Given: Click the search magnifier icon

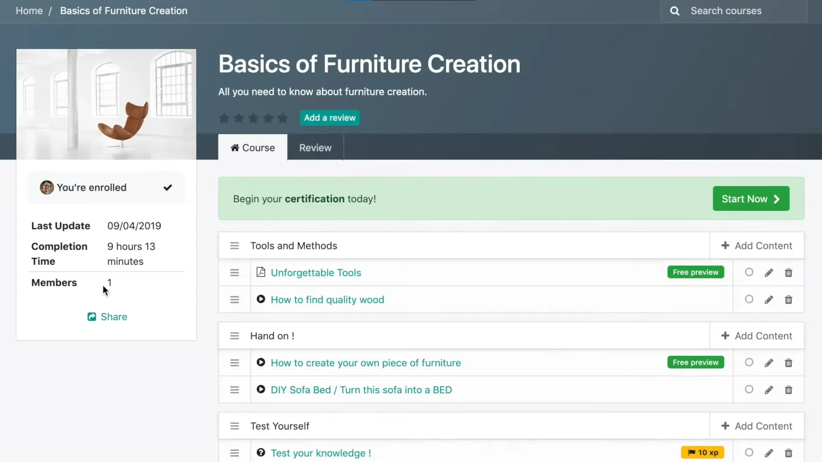Looking at the screenshot, I should pyautogui.click(x=675, y=11).
